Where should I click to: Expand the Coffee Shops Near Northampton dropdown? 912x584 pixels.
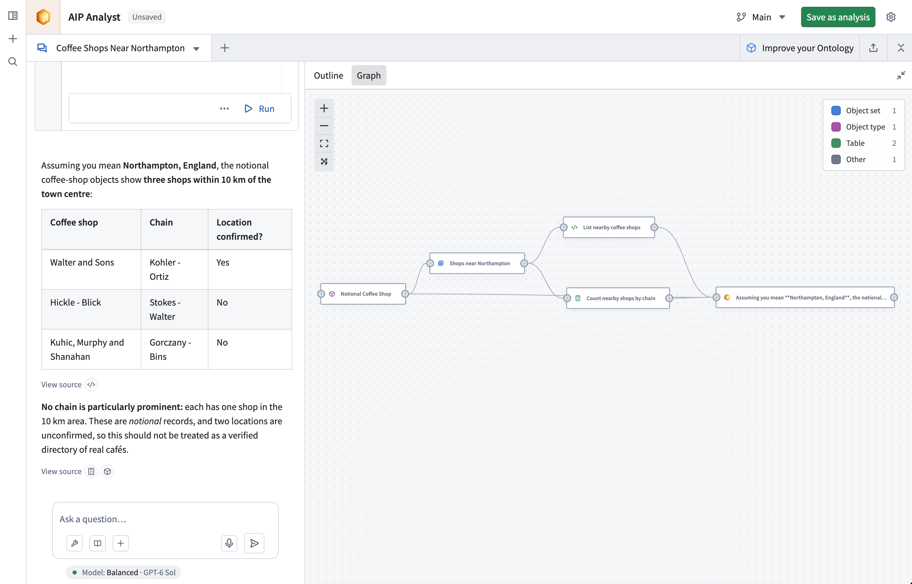(x=196, y=48)
